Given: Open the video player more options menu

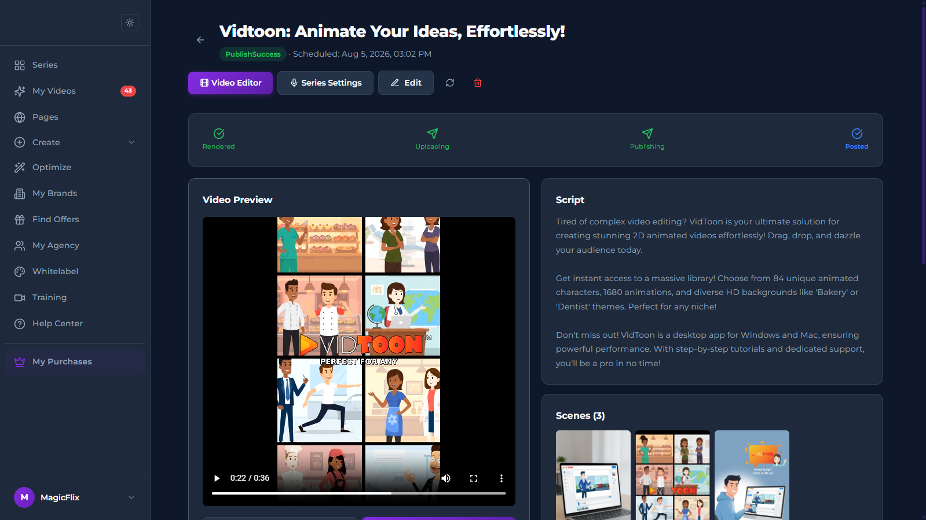Looking at the screenshot, I should (502, 478).
